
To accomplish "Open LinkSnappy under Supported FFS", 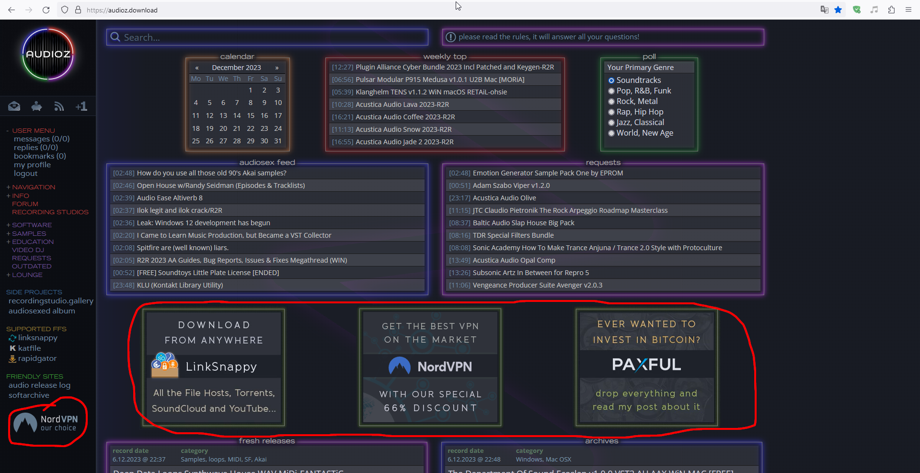I will [x=37, y=337].
